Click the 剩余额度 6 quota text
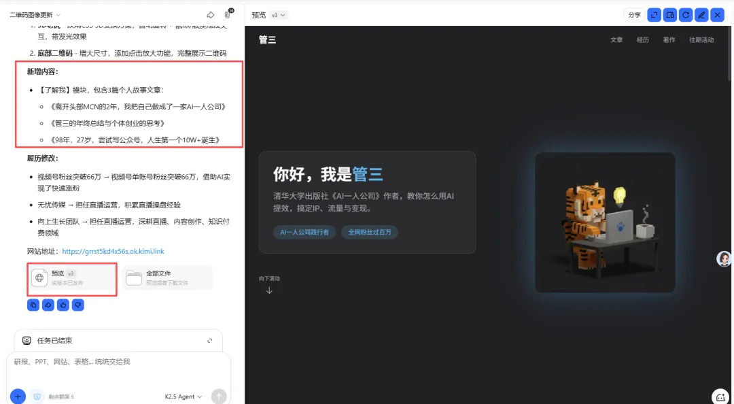 [60, 397]
